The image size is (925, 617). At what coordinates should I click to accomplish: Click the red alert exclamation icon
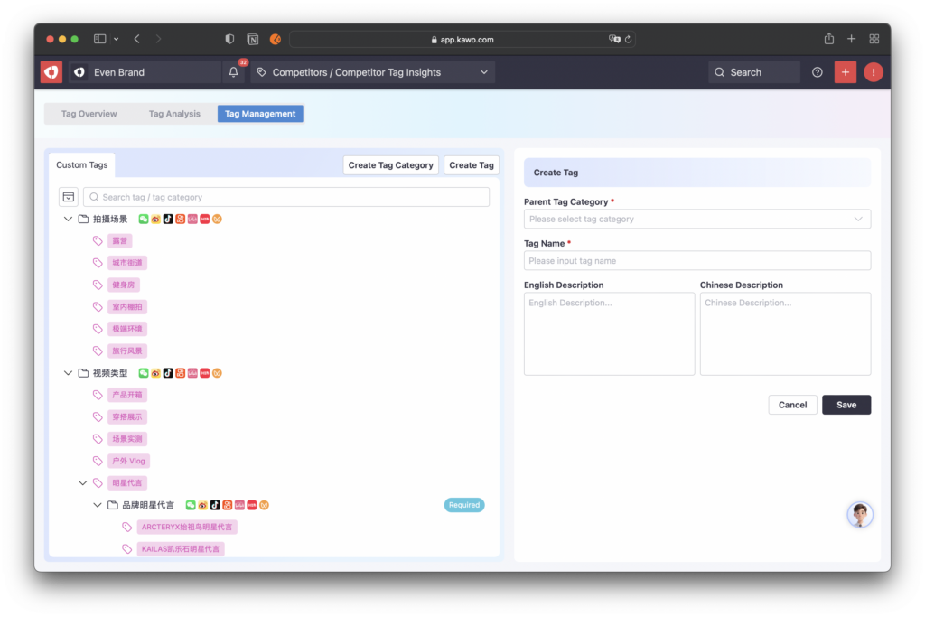pyautogui.click(x=874, y=72)
